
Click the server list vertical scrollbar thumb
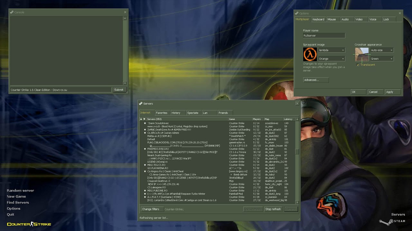pos(297,151)
